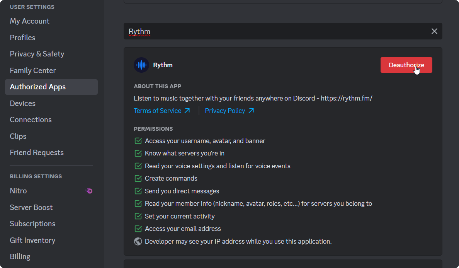Click the globe icon beside IP address notice
The image size is (459, 268).
point(138,241)
